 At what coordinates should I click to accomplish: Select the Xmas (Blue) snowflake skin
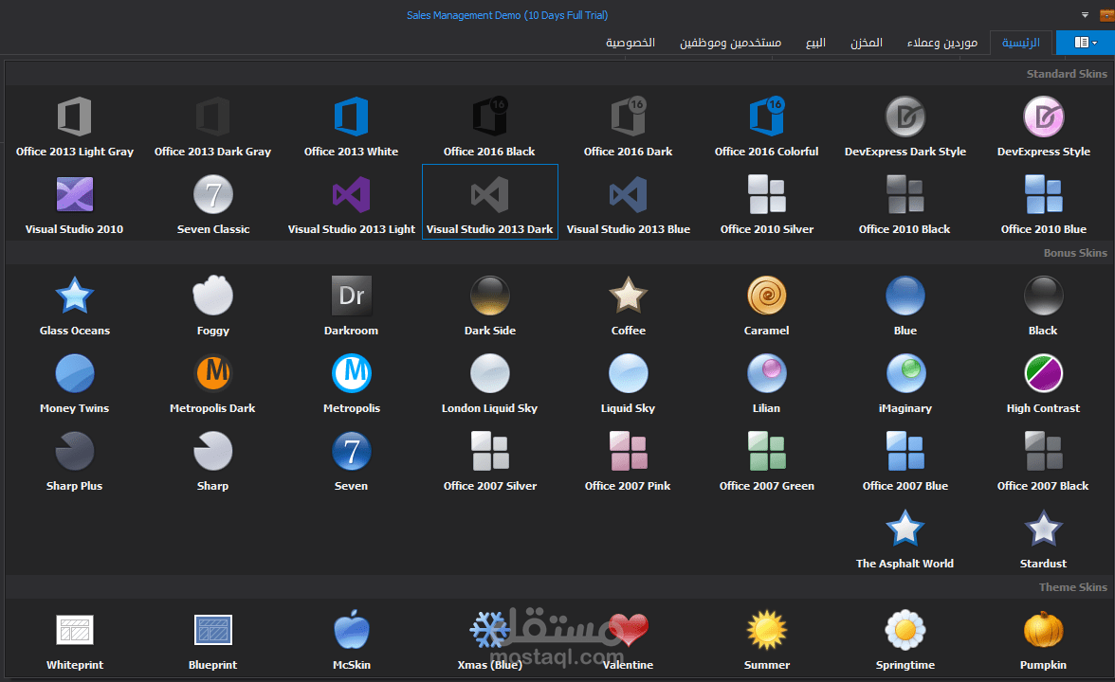[489, 640]
